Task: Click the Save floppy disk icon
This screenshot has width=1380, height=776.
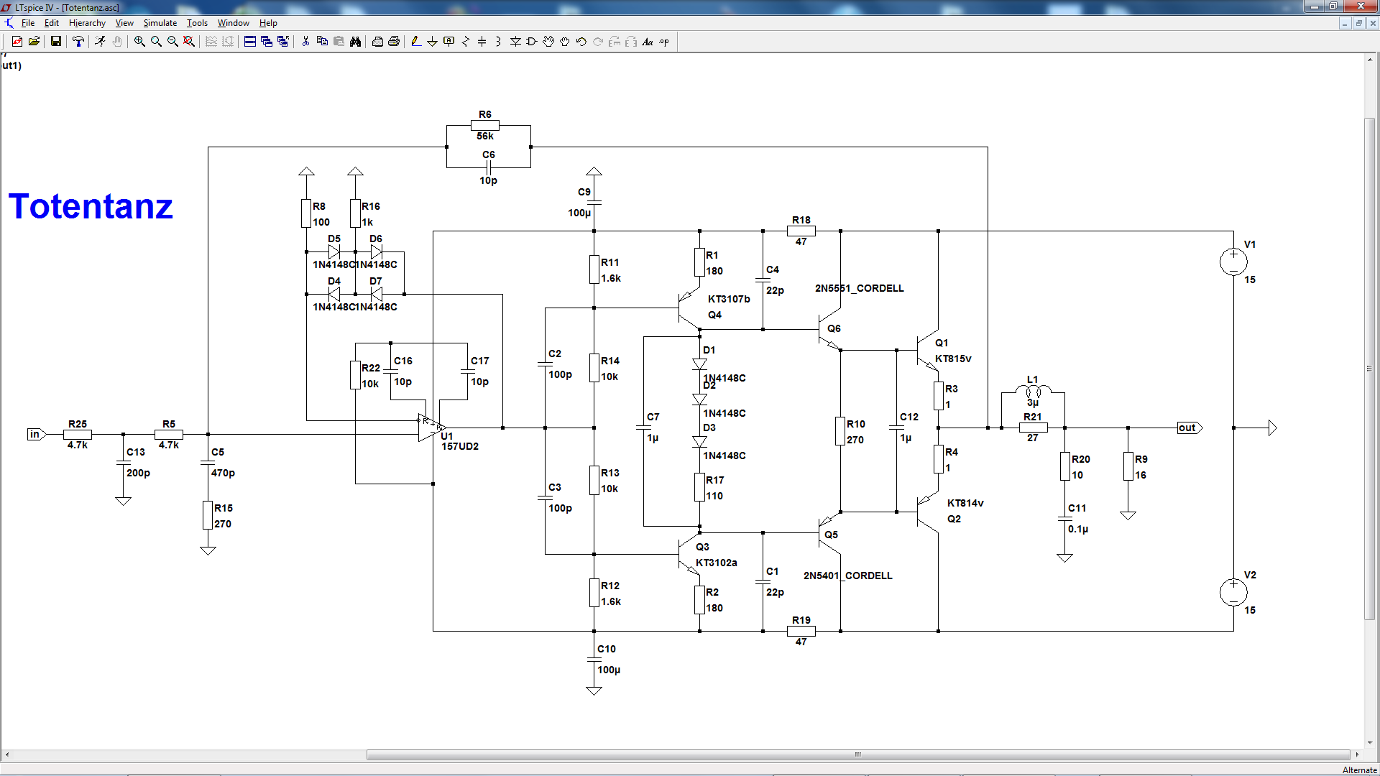Action: pyautogui.click(x=55, y=42)
